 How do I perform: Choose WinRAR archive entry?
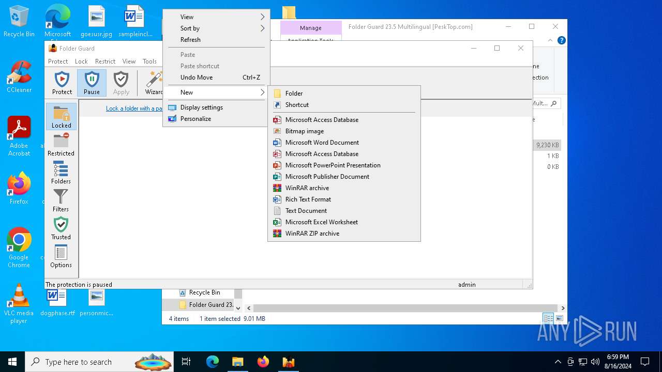[344, 188]
